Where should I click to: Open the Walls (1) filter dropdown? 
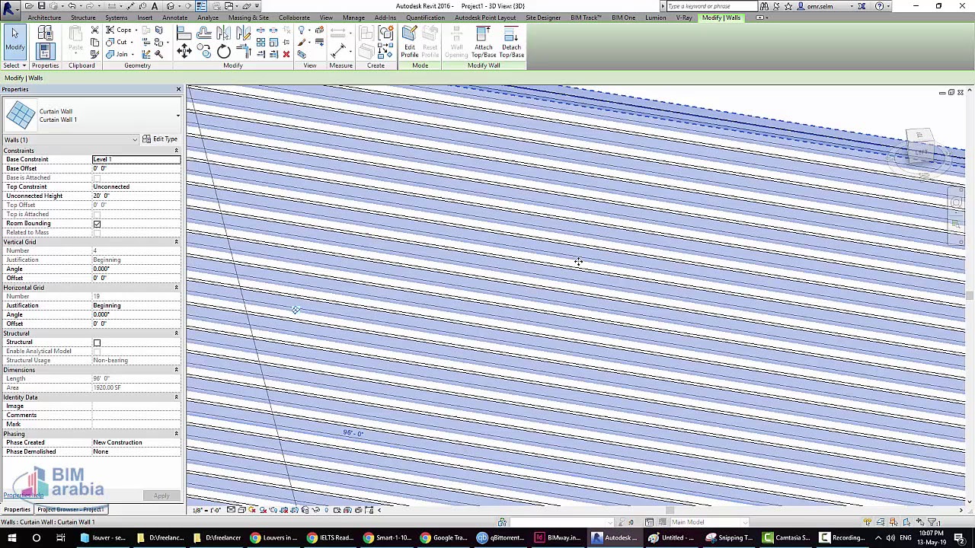135,140
